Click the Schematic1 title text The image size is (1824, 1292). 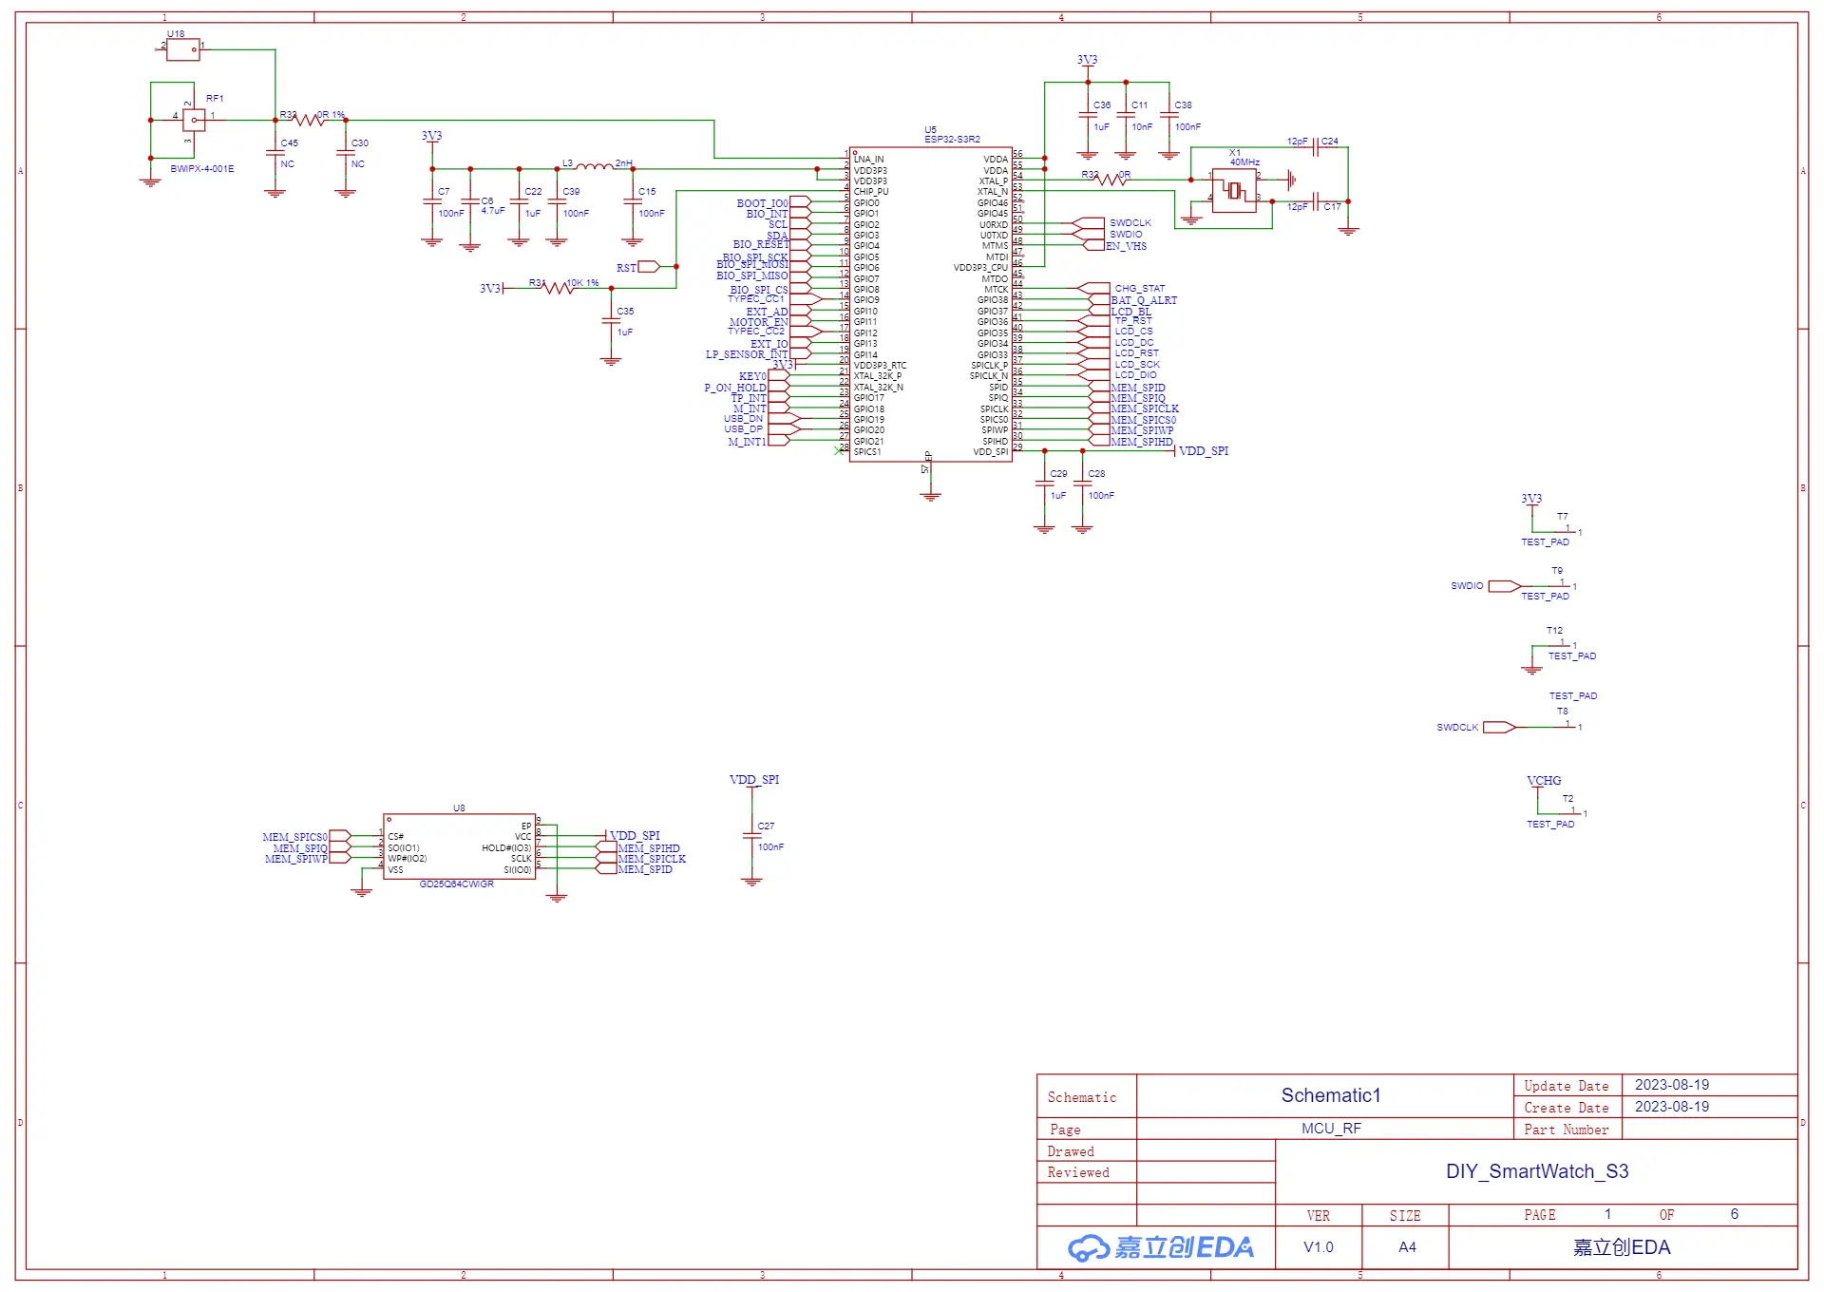(x=1330, y=1095)
